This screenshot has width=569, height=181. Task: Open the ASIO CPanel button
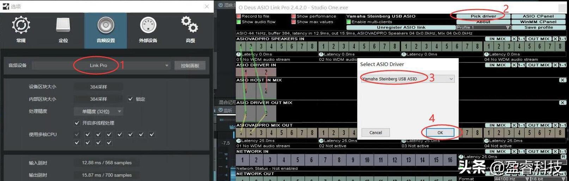tap(538, 16)
